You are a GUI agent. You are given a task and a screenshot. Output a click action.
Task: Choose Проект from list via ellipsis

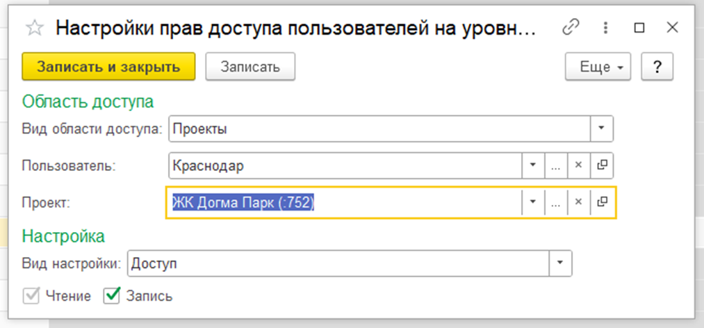555,202
